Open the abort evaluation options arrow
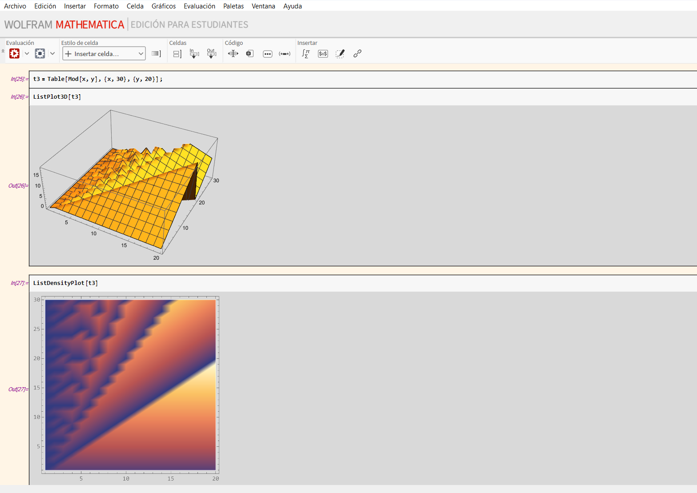 point(52,54)
